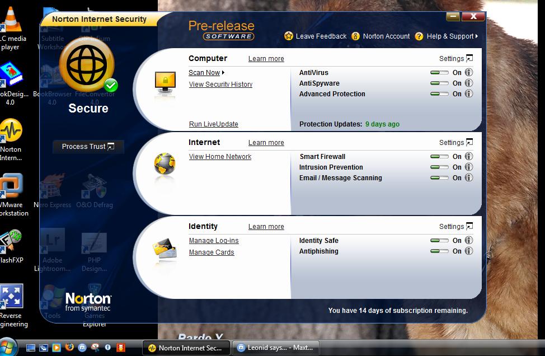Minimize the Norton Internet Security window
The height and width of the screenshot is (356, 545).
[x=453, y=16]
